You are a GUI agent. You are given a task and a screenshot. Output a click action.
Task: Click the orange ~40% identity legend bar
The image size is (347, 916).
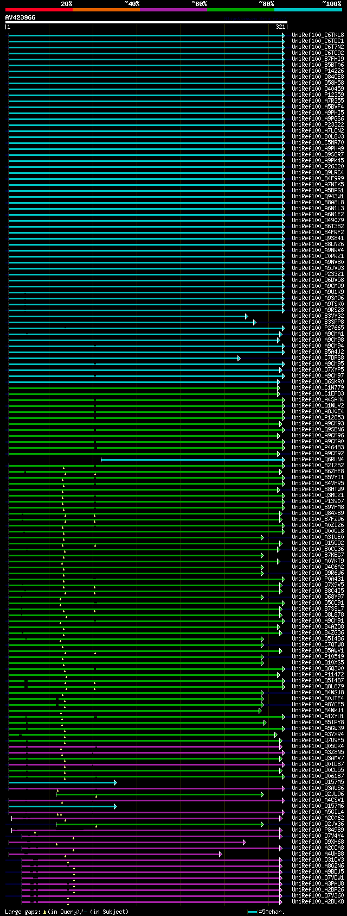(106, 10)
